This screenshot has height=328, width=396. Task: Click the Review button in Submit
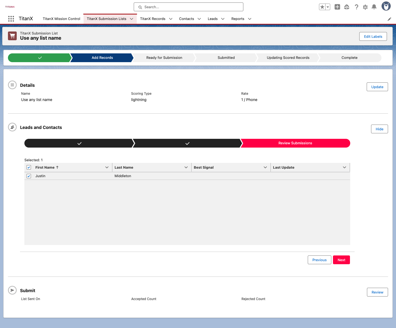(x=377, y=292)
